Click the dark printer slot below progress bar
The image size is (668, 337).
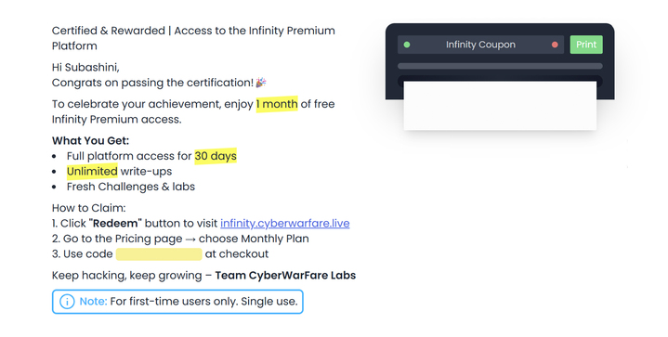[x=500, y=79]
